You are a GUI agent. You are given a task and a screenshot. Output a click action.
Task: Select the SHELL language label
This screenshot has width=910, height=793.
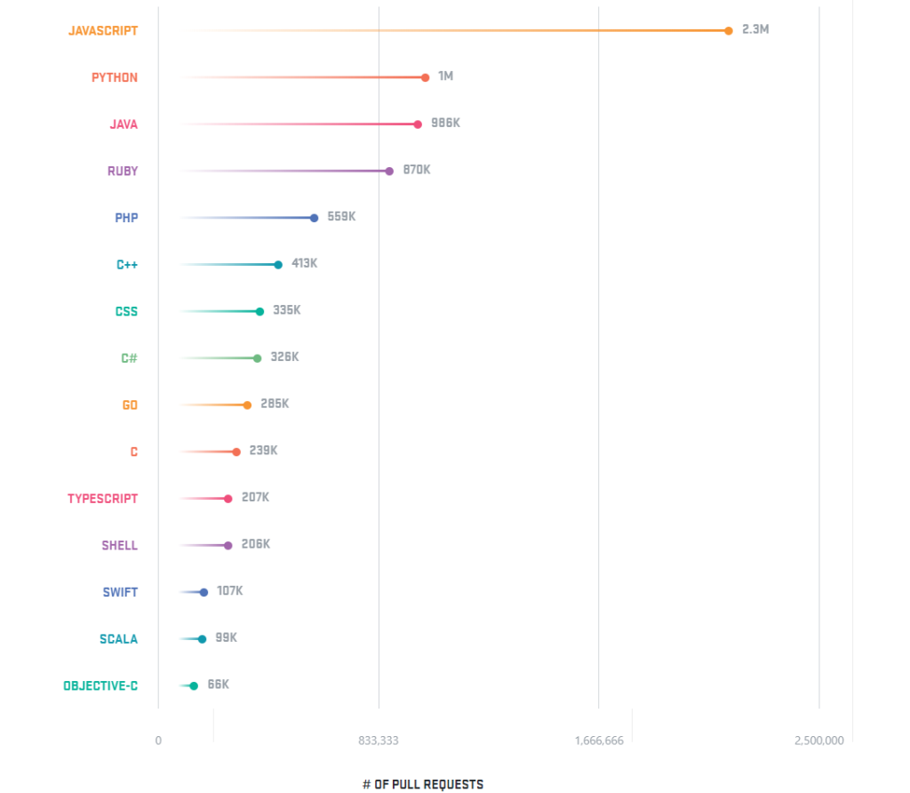(120, 545)
